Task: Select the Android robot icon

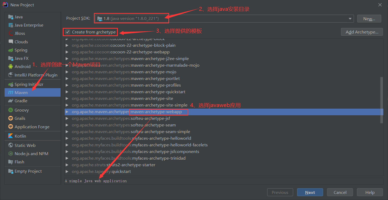Action: (11, 67)
